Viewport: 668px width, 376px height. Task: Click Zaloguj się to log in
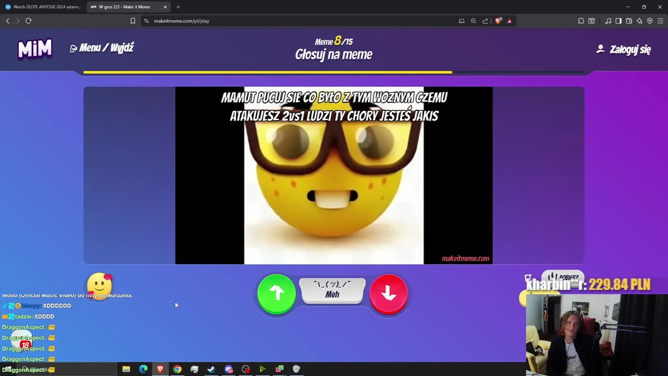coord(630,50)
